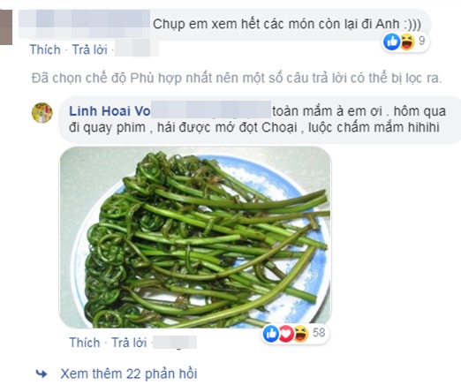This screenshot has width=461, height=385.
Task: Click the red heart reaction icon under photo
Action: pos(285,334)
